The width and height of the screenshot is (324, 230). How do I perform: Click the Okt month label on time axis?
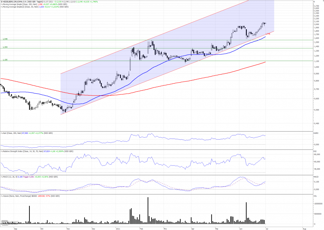click(x=42, y=229)
